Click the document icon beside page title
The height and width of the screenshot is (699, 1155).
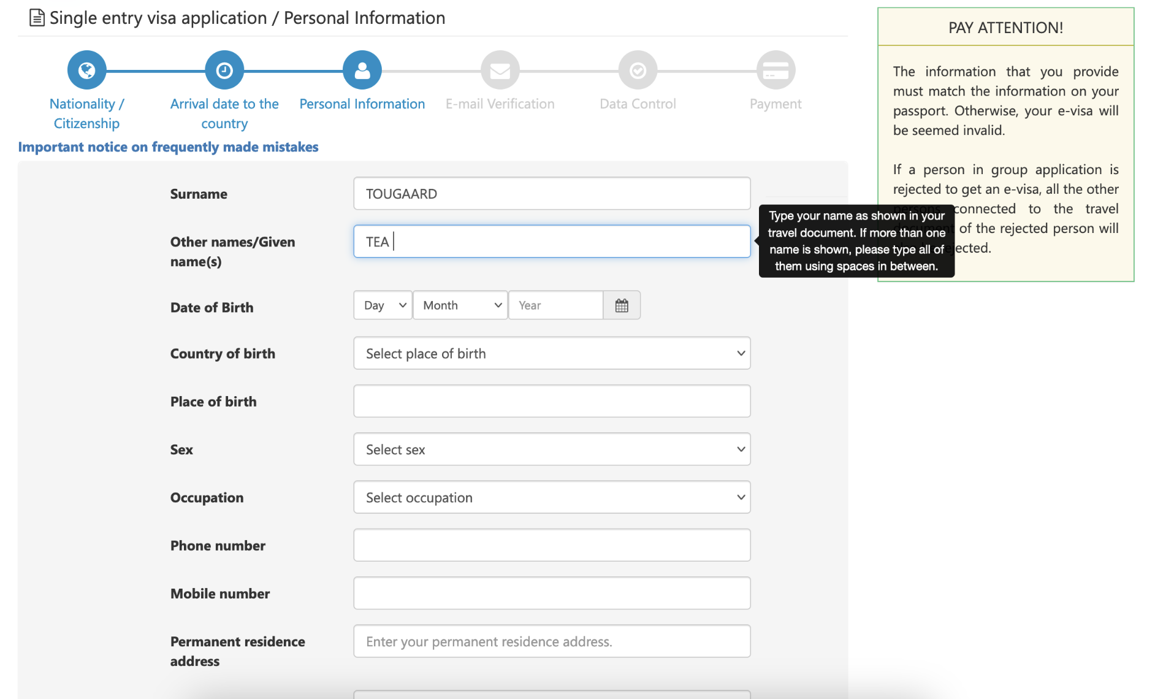(x=37, y=18)
